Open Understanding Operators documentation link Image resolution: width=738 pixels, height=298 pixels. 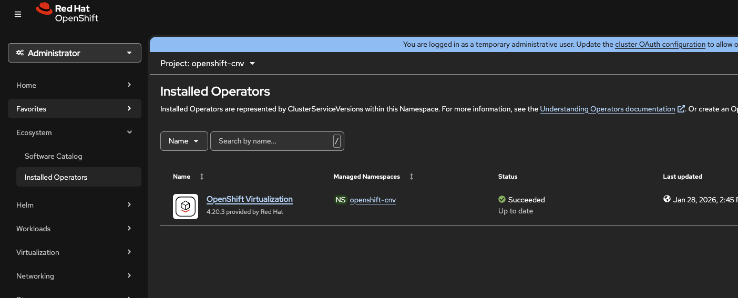pyautogui.click(x=608, y=109)
